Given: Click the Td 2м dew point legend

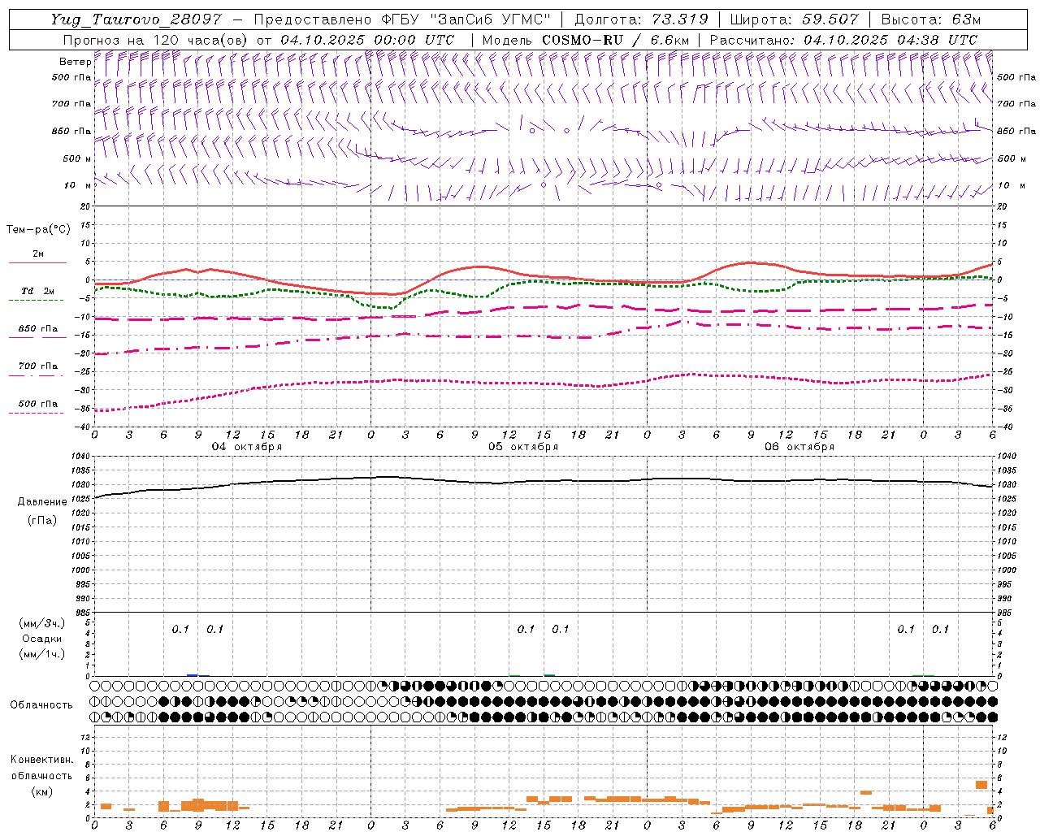Looking at the screenshot, I should [38, 291].
